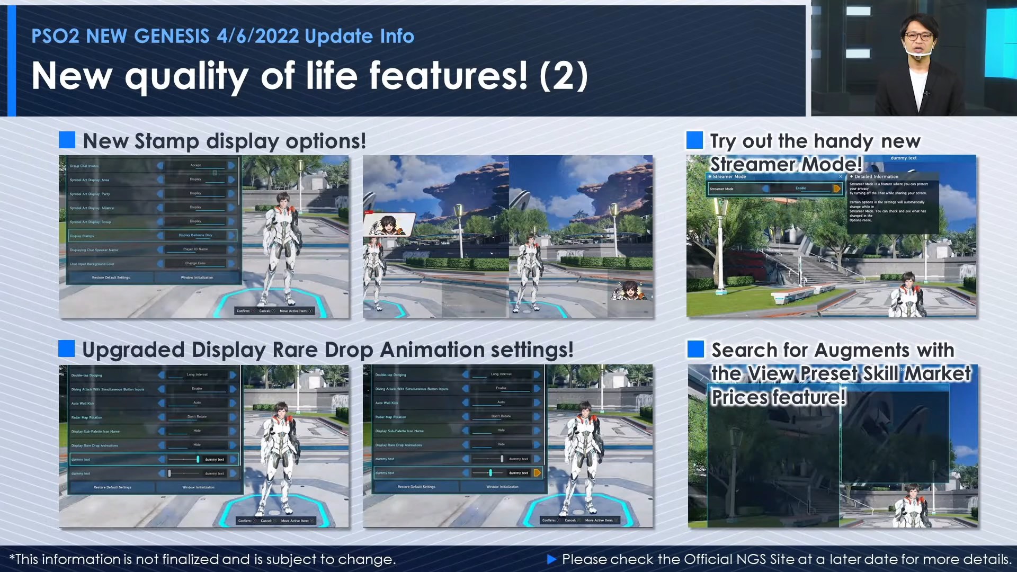Click right arrow for Group Chat Invites
The width and height of the screenshot is (1017, 572).
(231, 166)
